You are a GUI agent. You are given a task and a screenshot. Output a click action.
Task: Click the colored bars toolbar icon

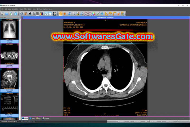[42, 14]
